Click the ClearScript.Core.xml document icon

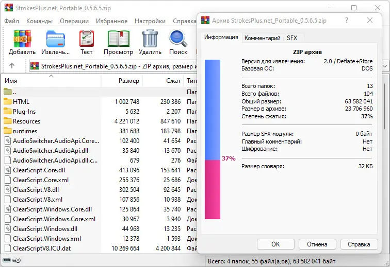(8, 180)
